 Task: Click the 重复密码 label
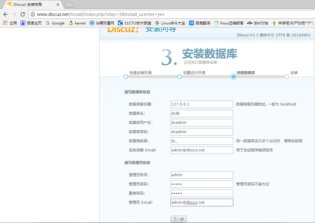137,193
